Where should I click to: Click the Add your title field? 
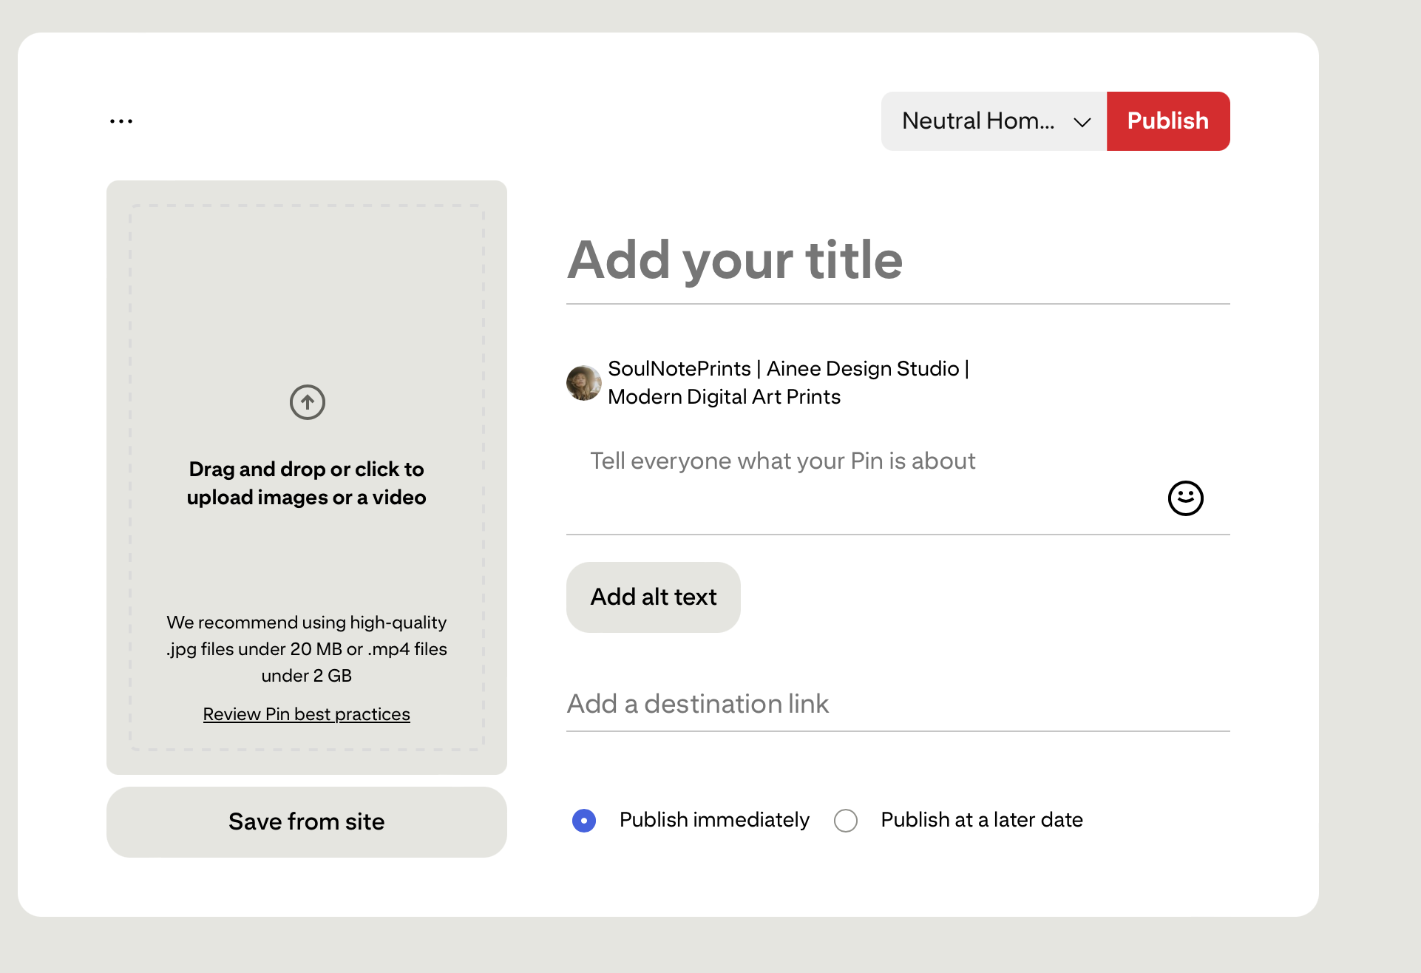(898, 260)
